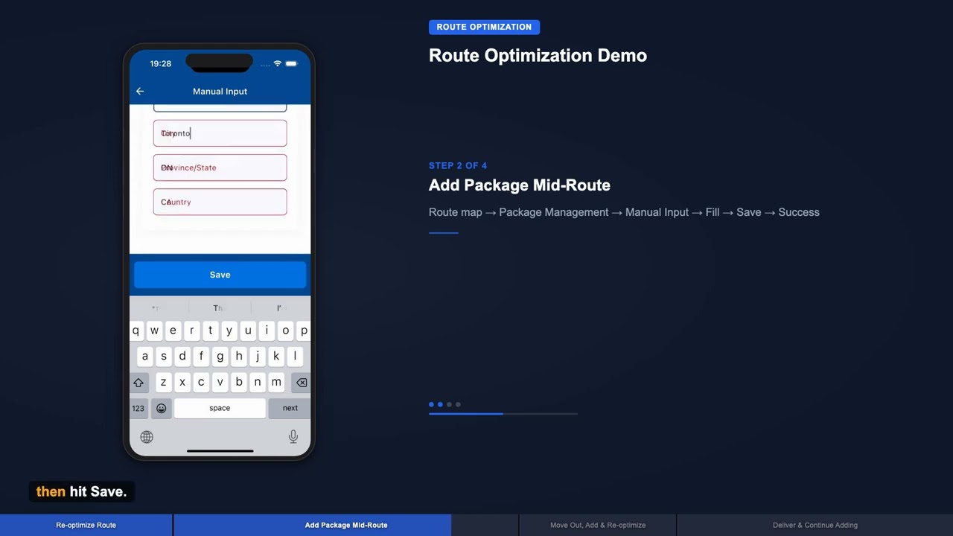The width and height of the screenshot is (953, 536).
Task: Focus the City field containing Toronto
Action: tap(220, 133)
